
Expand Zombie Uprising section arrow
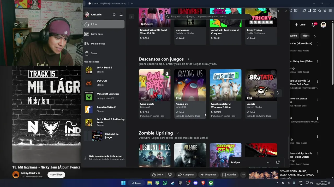[x=178, y=133]
